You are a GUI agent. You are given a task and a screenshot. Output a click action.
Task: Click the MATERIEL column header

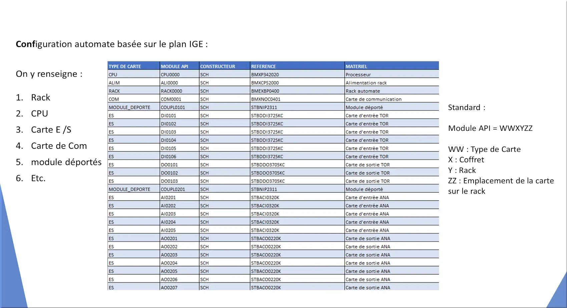(x=392, y=66)
